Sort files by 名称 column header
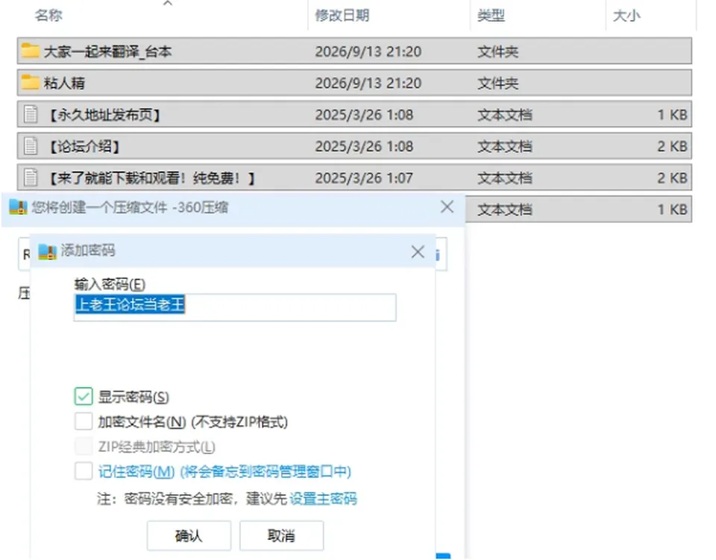The image size is (716, 560). point(48,16)
